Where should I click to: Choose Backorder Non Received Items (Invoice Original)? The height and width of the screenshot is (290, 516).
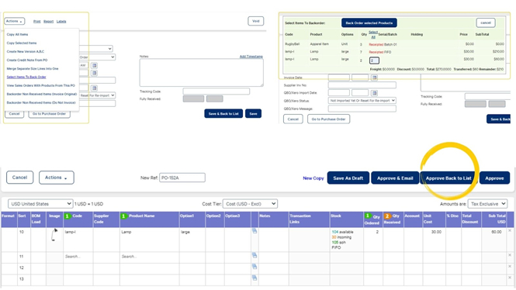point(42,94)
